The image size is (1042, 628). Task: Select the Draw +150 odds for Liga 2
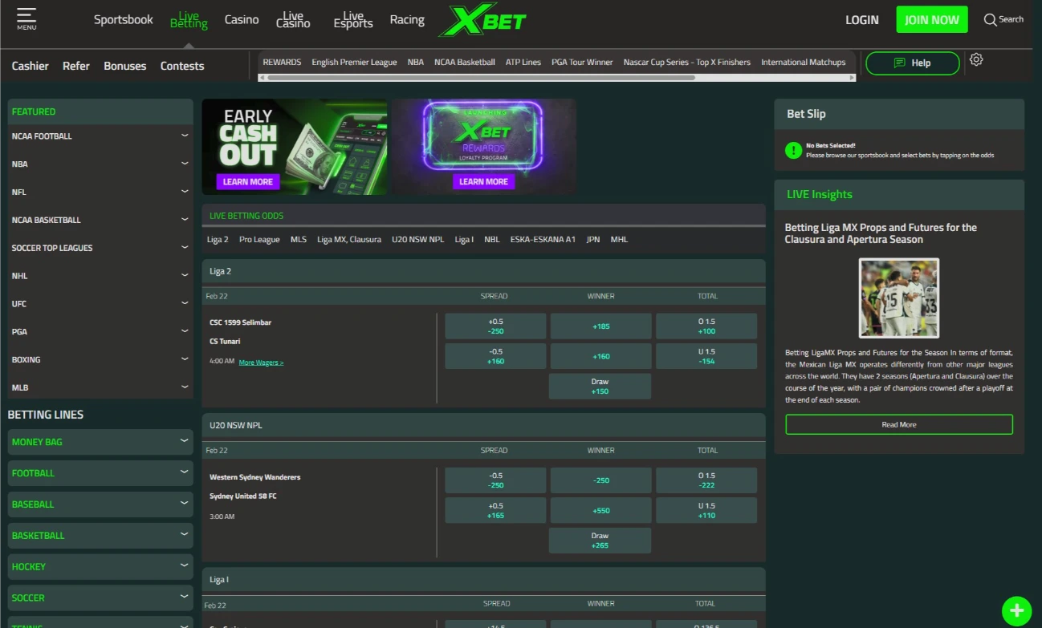pos(600,386)
